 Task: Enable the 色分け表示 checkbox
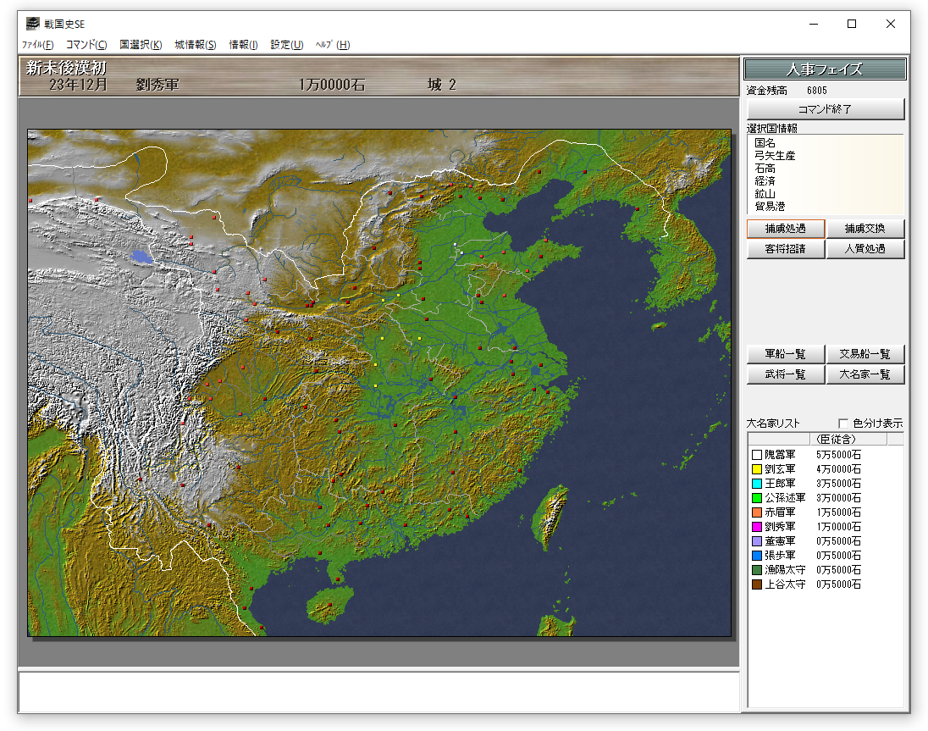point(843,424)
